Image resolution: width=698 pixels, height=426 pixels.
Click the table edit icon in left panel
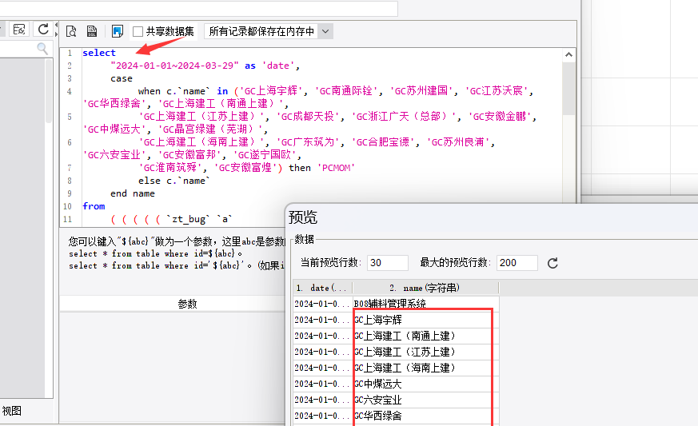click(x=19, y=30)
